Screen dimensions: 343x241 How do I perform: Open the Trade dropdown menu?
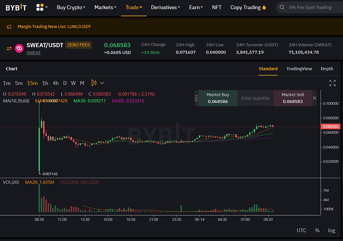point(134,7)
